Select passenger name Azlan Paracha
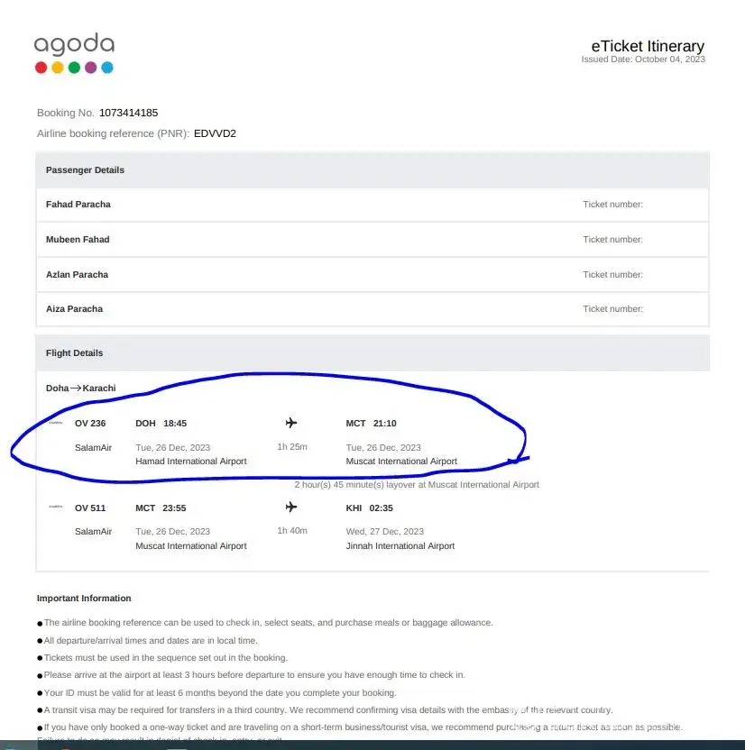 (x=77, y=275)
